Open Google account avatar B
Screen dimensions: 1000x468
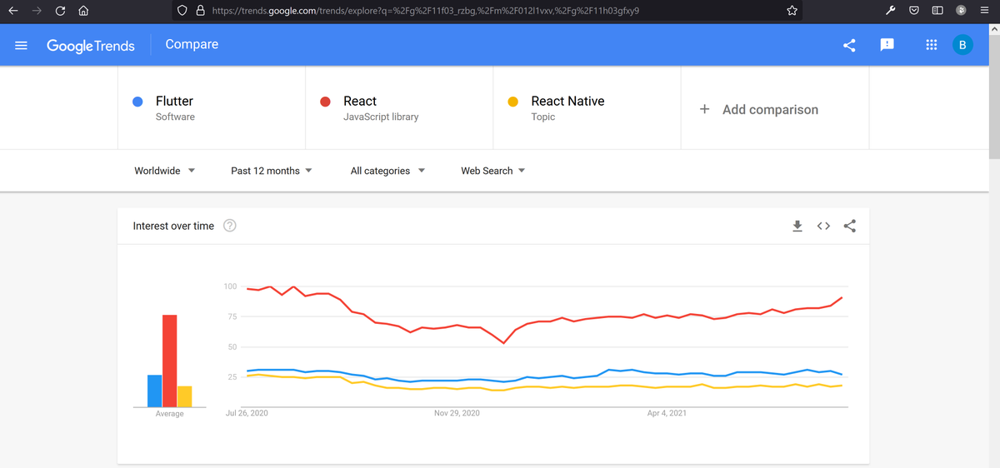pos(962,45)
